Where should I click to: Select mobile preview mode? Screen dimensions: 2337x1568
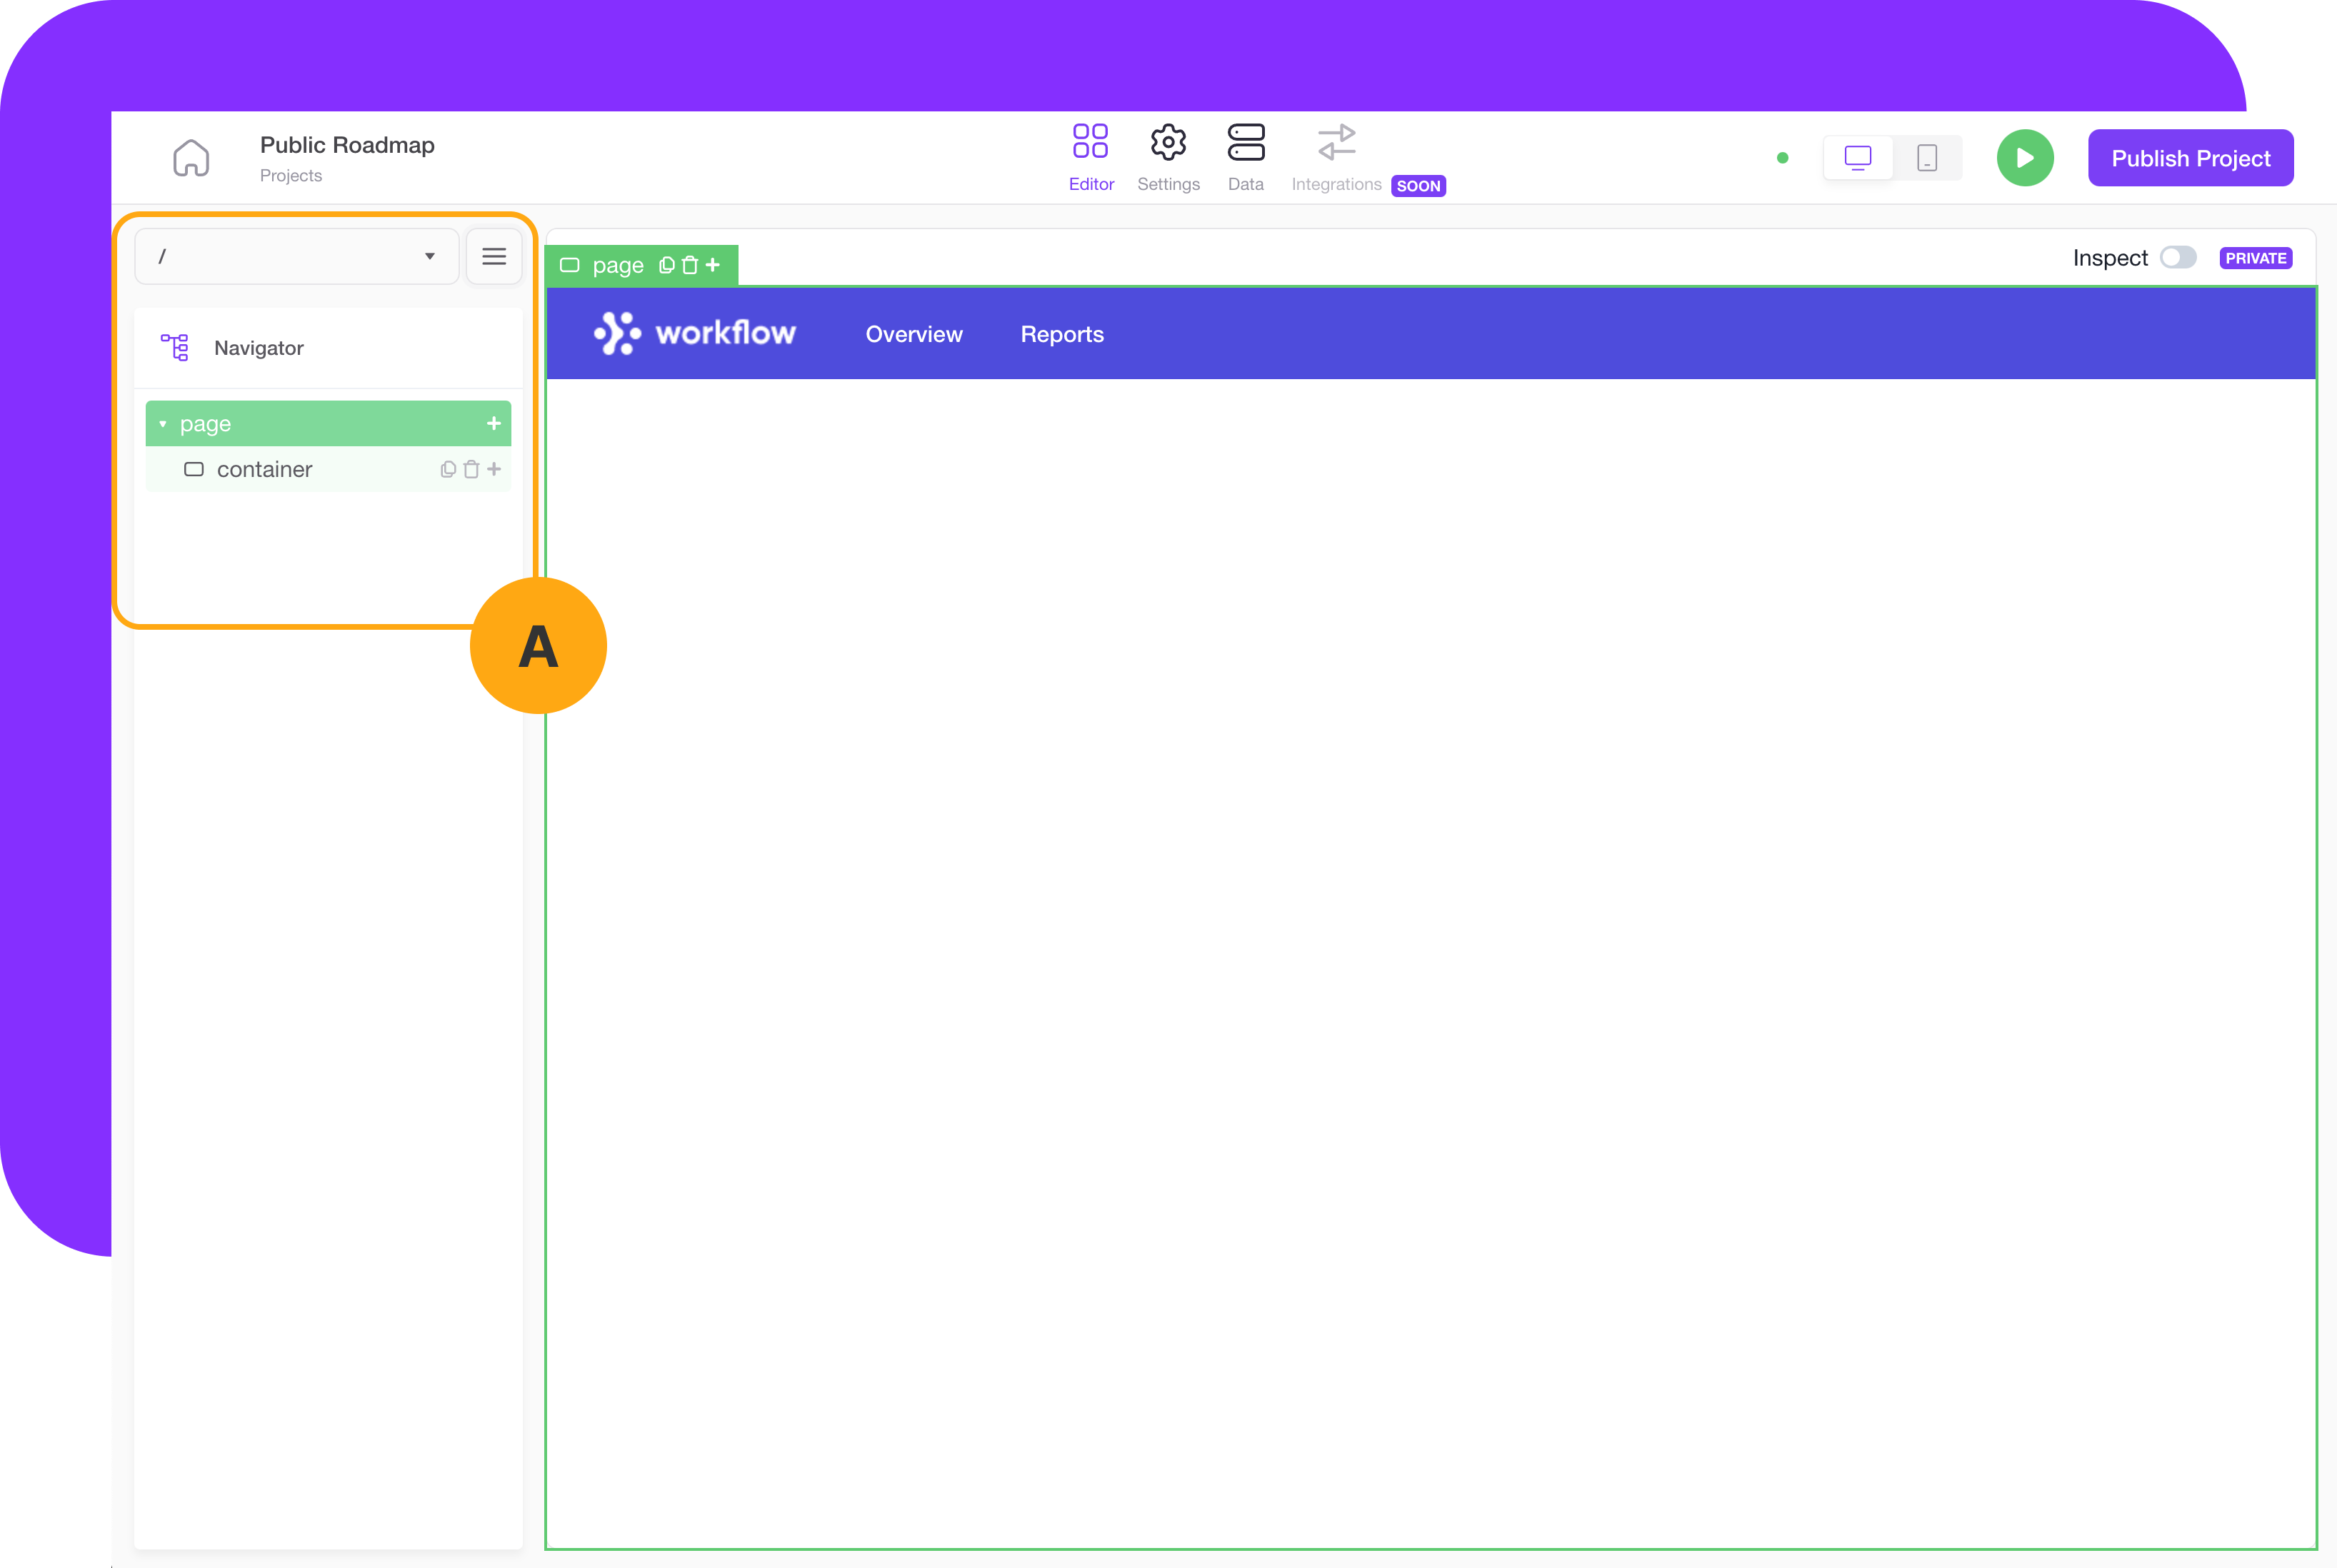coord(1927,158)
